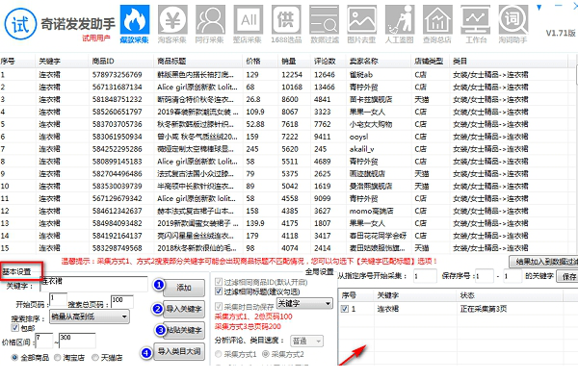Viewport: 578px width, 380px height.
Task: Select the 采集方式1 radio button
Action: point(219,354)
